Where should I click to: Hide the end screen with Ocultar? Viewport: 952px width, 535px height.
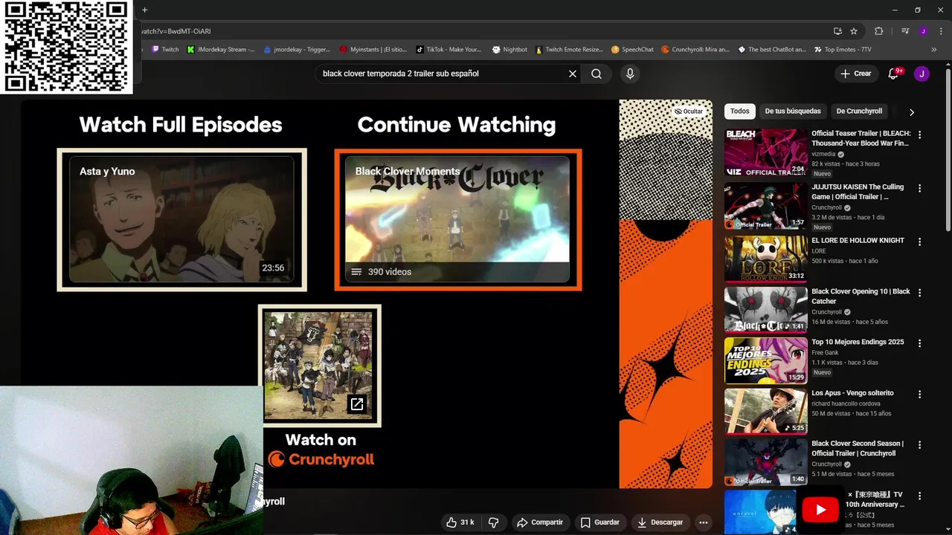(688, 111)
